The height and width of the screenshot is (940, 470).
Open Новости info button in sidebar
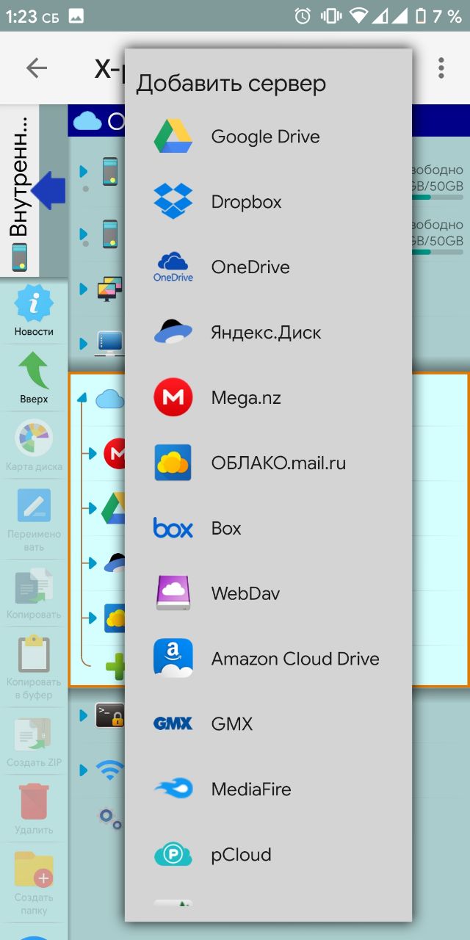pos(34,311)
